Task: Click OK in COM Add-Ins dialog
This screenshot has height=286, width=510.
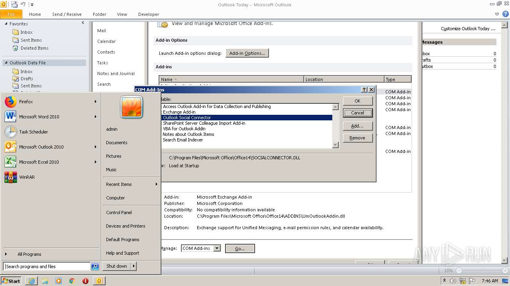Action: pos(357,101)
